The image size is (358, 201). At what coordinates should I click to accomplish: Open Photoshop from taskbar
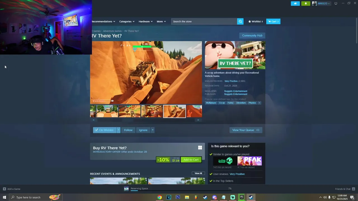click(178, 197)
